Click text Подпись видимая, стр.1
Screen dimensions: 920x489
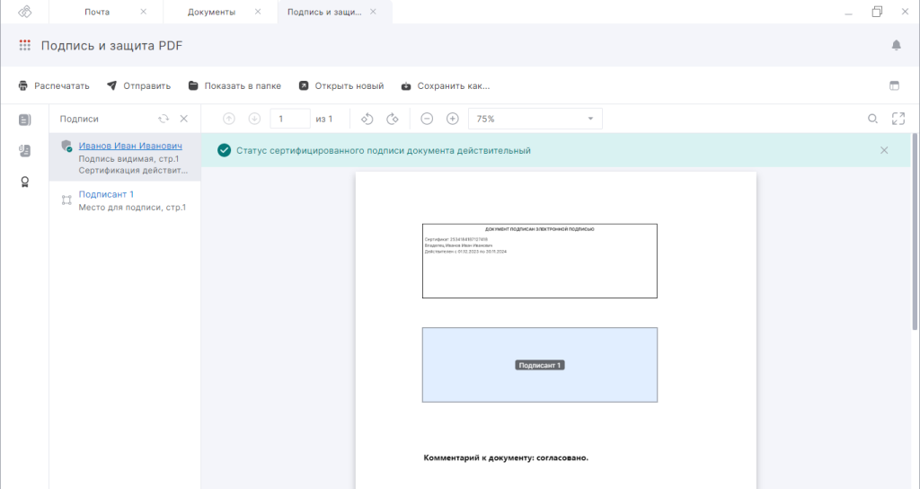(x=129, y=158)
